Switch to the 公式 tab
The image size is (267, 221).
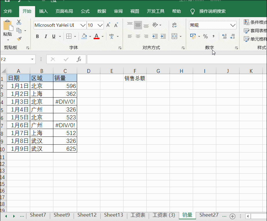(x=85, y=11)
